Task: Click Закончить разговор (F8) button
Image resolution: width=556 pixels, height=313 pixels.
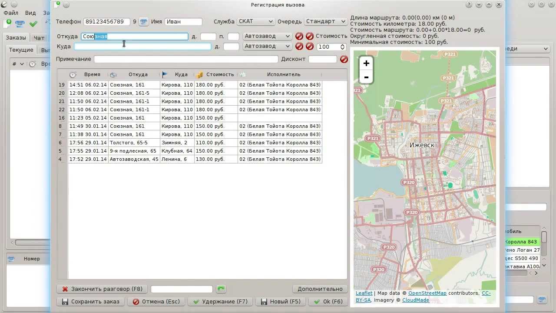Action: click(x=102, y=289)
